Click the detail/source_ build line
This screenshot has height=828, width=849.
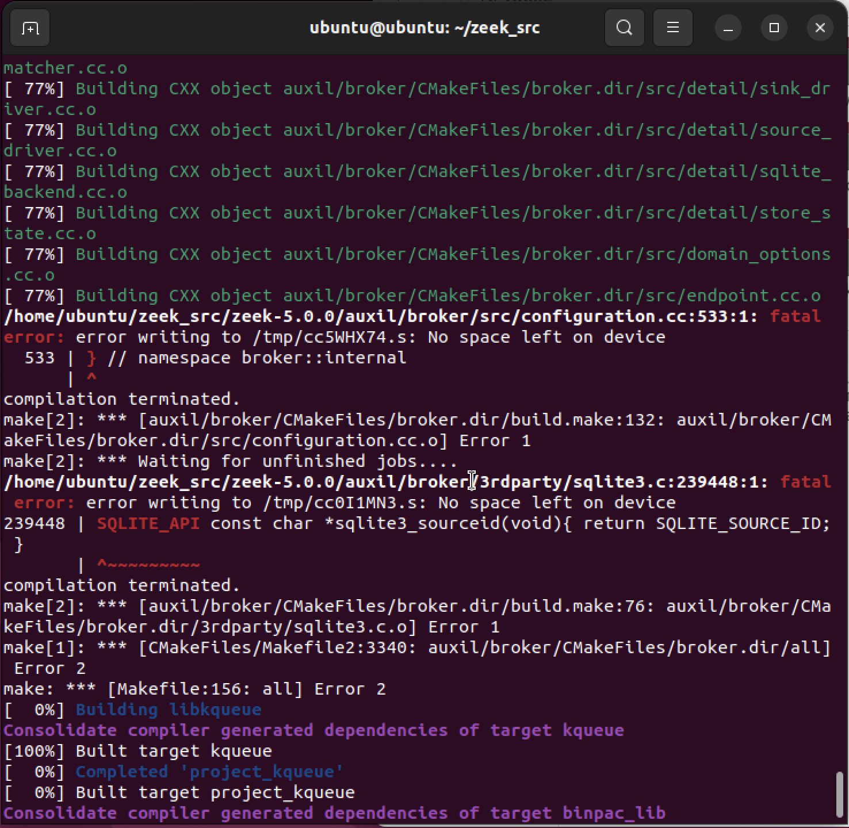pos(417,140)
